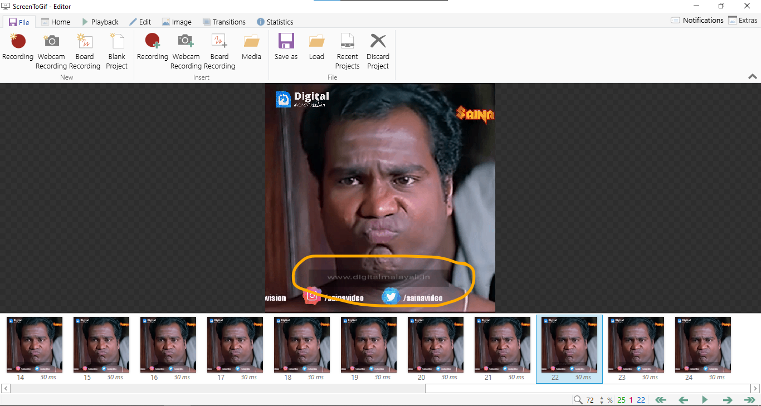Click the total frame count 25
Image resolution: width=761 pixels, height=406 pixels.
click(x=621, y=400)
